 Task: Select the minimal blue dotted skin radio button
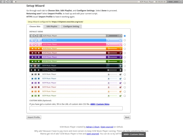(x=125, y=79)
